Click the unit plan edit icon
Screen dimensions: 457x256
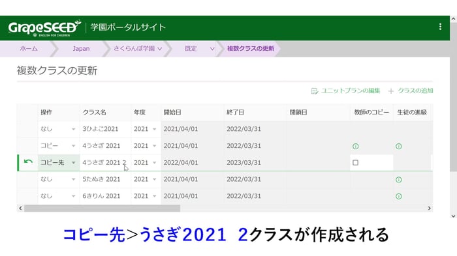[314, 91]
